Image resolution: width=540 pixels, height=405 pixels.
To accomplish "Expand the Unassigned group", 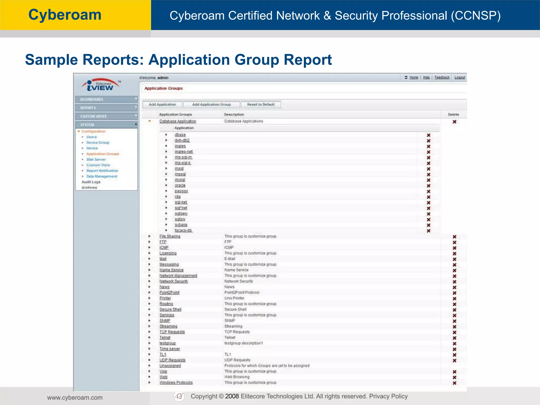I will 150,365.
